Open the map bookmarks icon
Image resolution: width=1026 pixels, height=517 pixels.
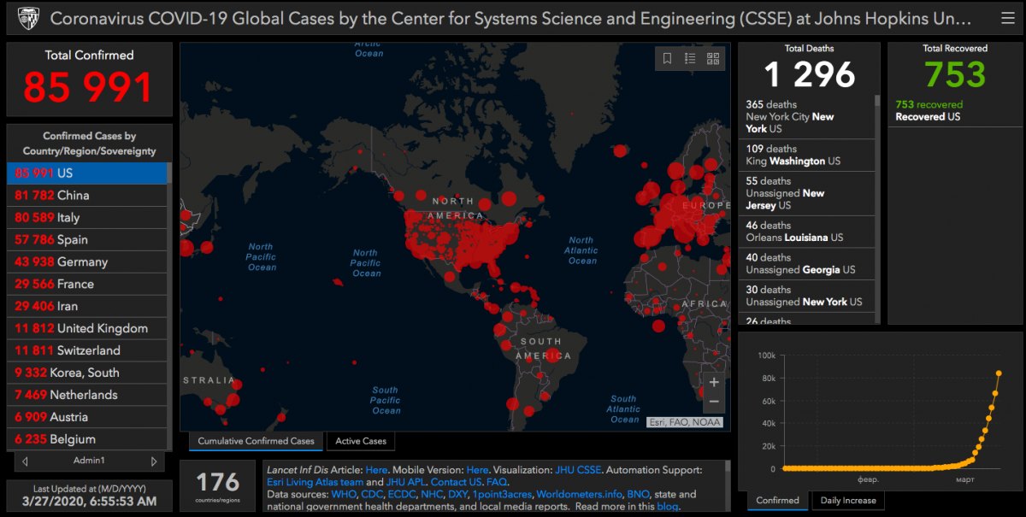click(x=667, y=59)
